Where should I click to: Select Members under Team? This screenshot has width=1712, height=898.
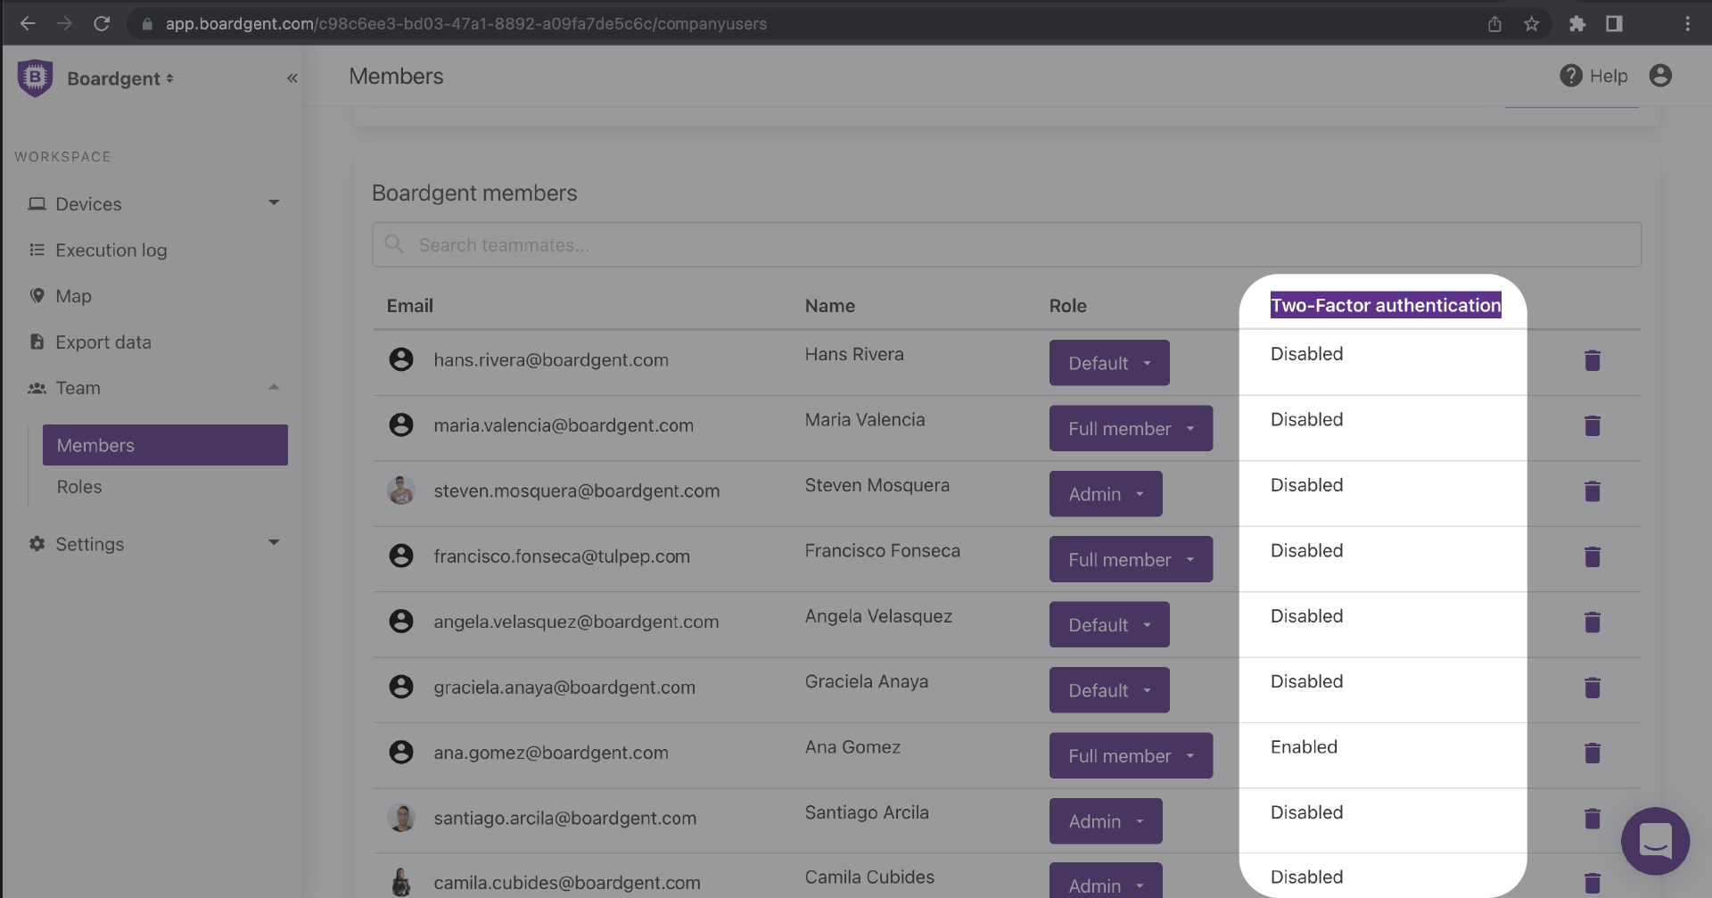[x=165, y=445]
